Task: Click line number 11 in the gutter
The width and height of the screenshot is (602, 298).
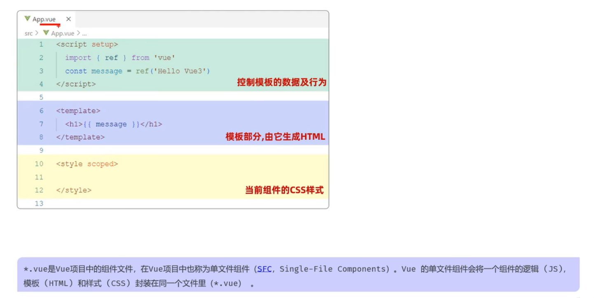Action: point(39,177)
